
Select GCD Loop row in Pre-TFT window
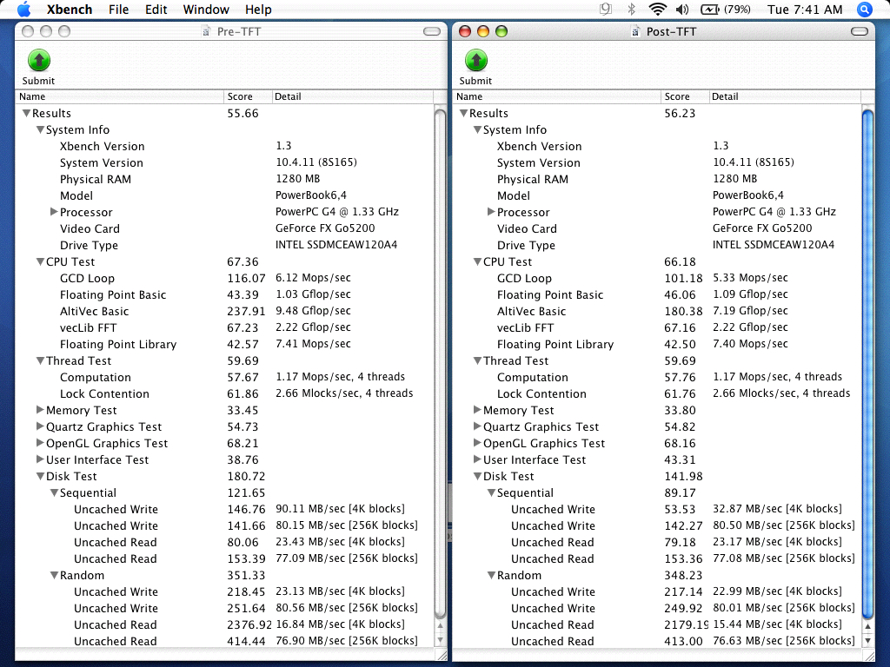pyautogui.click(x=224, y=278)
